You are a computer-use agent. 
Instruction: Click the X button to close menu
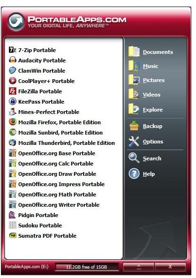pyautogui.click(x=170, y=266)
